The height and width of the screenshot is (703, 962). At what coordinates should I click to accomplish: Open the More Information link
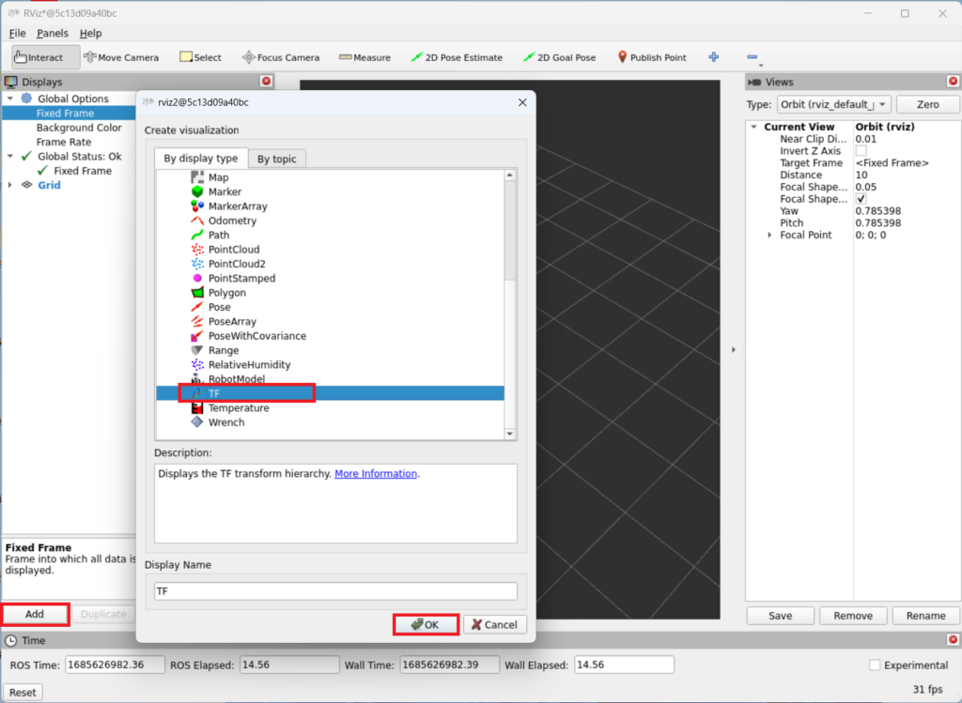coord(376,473)
